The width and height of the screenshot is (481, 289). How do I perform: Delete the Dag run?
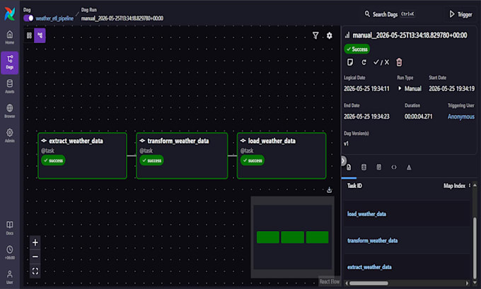pyautogui.click(x=399, y=62)
